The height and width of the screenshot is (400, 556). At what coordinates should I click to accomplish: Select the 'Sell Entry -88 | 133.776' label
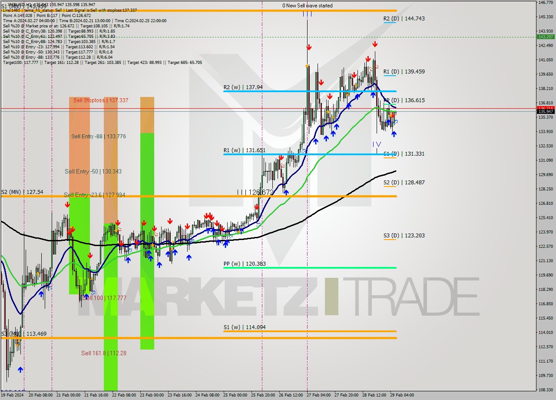pos(99,137)
